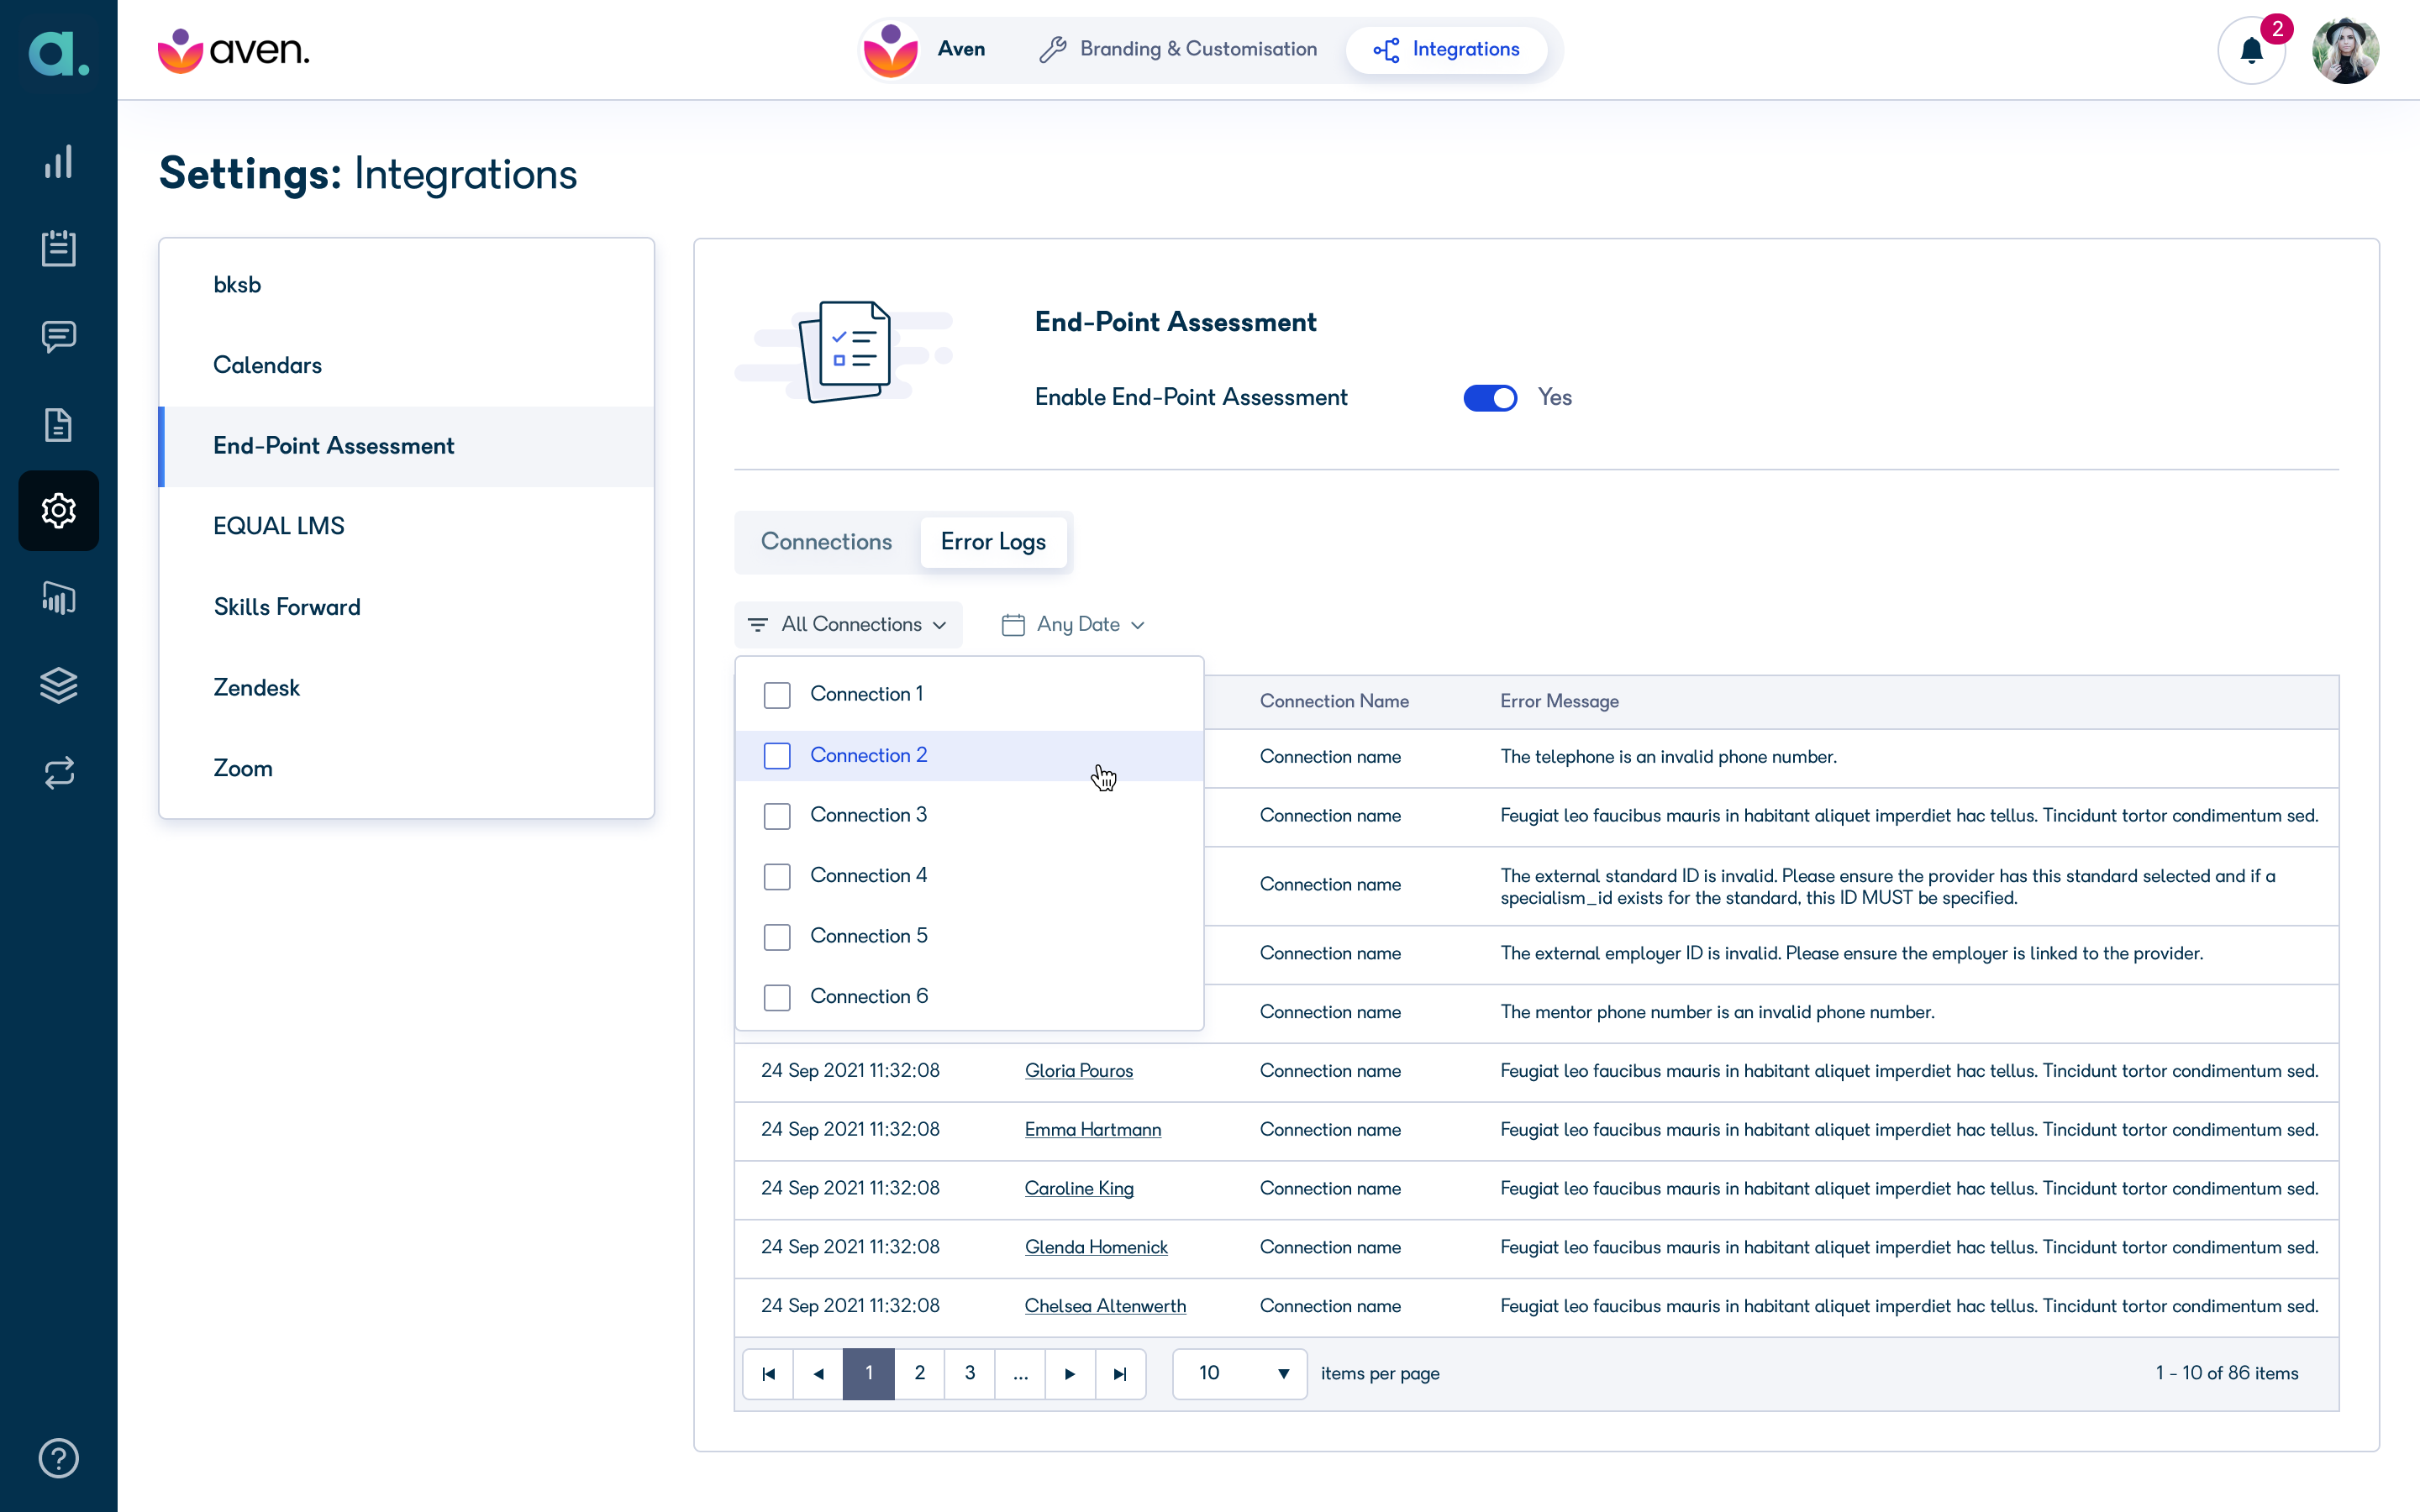
Task: Open the layers stack sidebar icon
Action: point(58,685)
